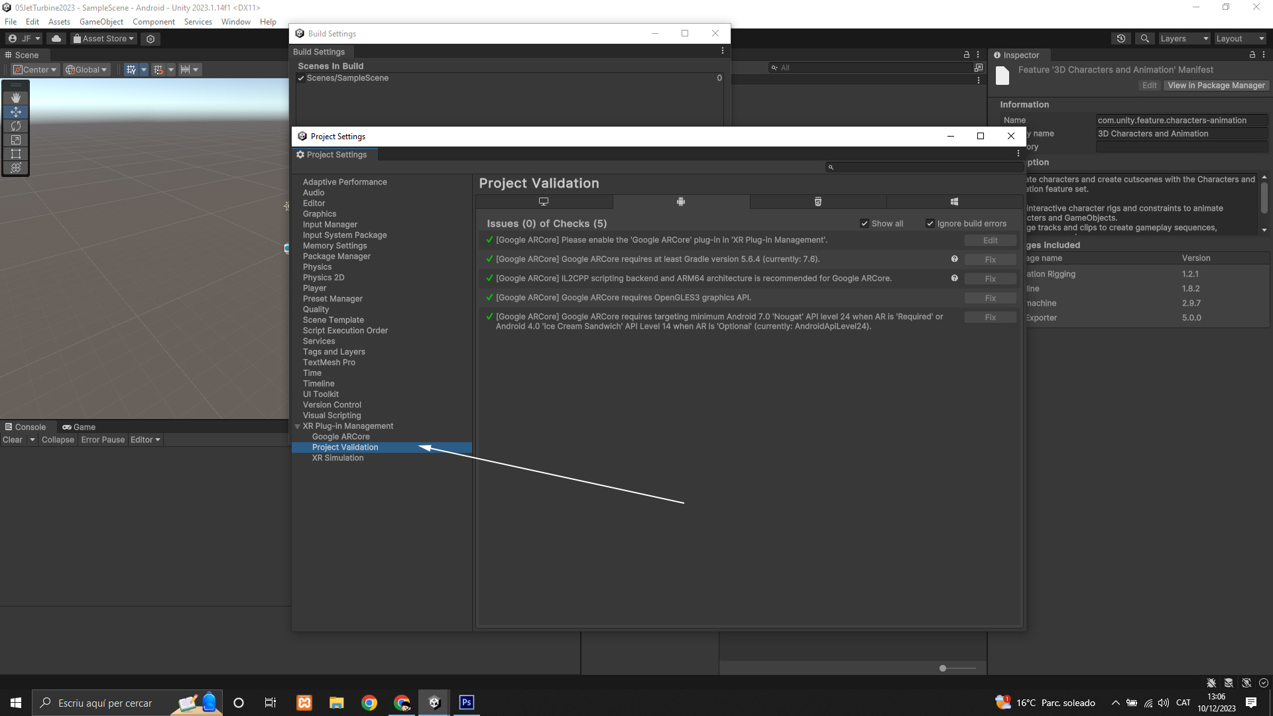Select the Scale tool in Scene view

point(16,140)
